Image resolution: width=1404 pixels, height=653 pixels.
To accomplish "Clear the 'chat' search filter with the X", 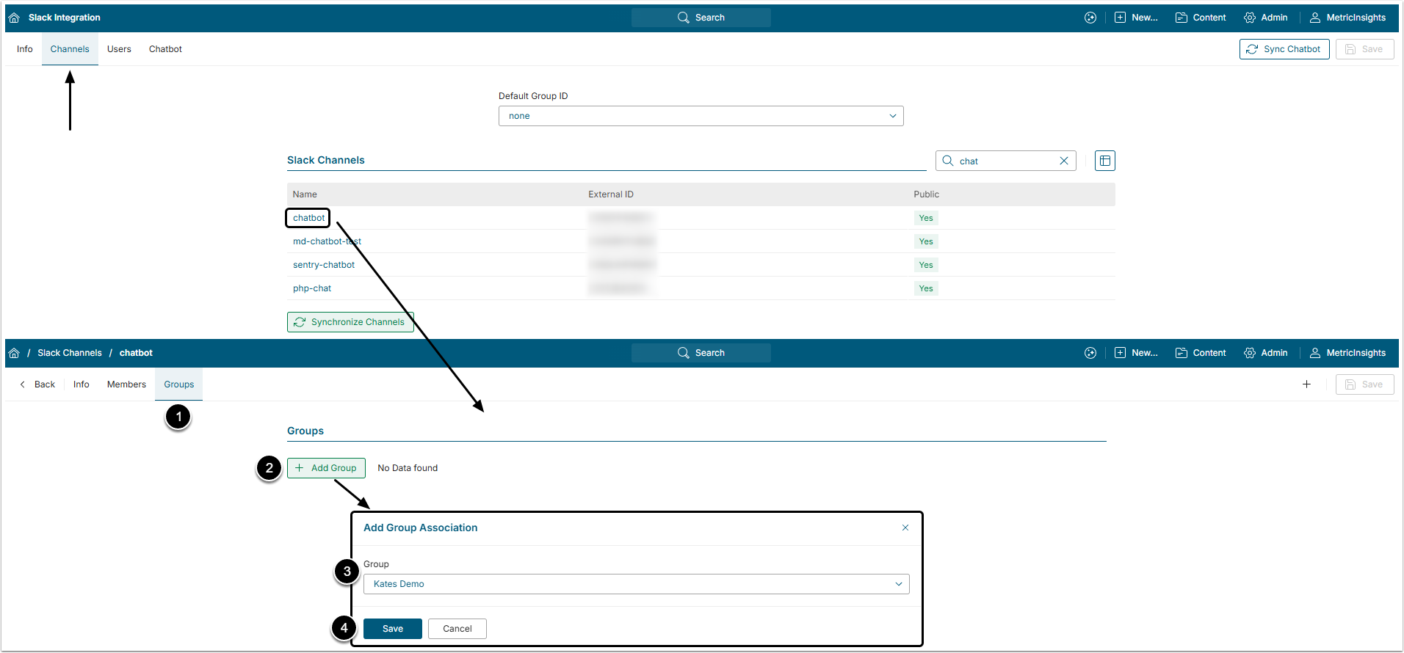I will click(1064, 161).
